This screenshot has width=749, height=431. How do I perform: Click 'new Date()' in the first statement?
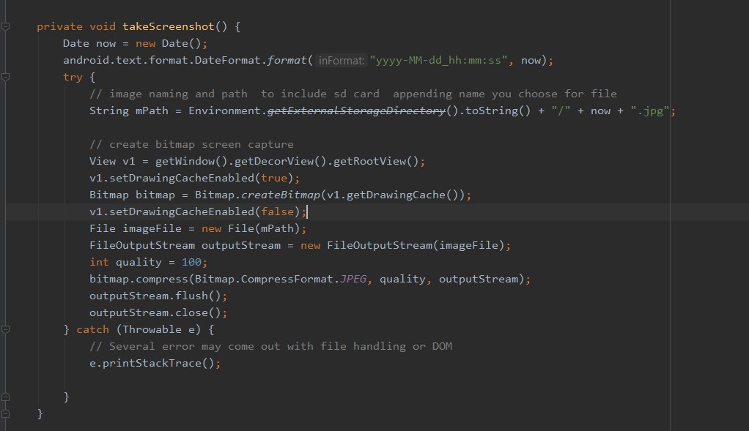pyautogui.click(x=169, y=43)
